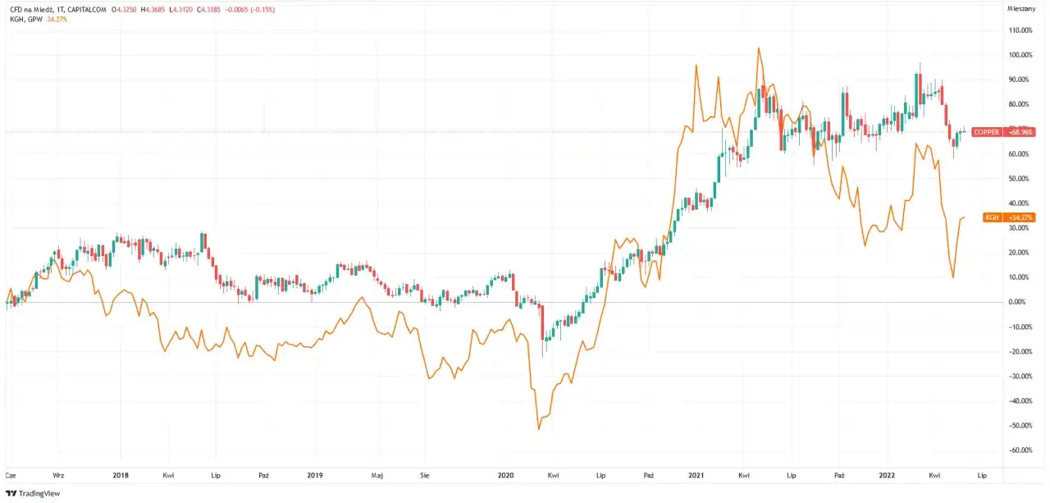1050x503 pixels.
Task: Click the TradingView logo
Action: click(33, 493)
